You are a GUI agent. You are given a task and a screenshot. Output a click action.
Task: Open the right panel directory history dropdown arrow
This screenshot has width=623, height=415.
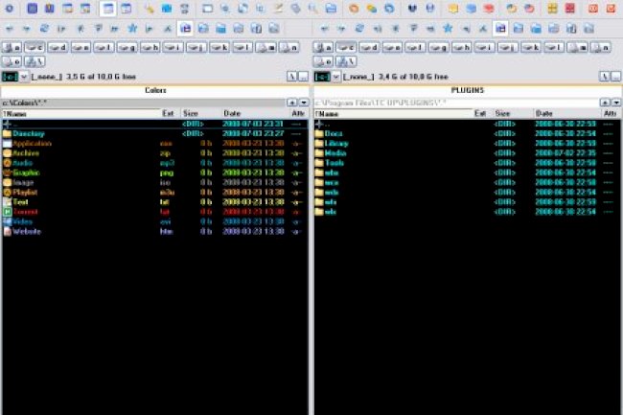click(x=616, y=103)
